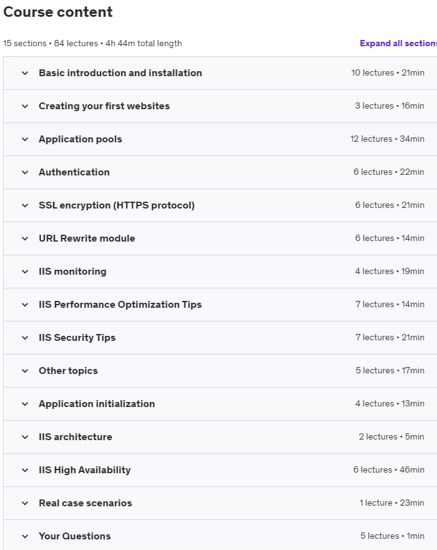Expand chevron beside Other topics

pyautogui.click(x=25, y=371)
